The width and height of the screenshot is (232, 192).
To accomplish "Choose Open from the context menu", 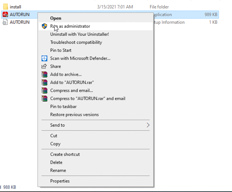I will (56, 18).
